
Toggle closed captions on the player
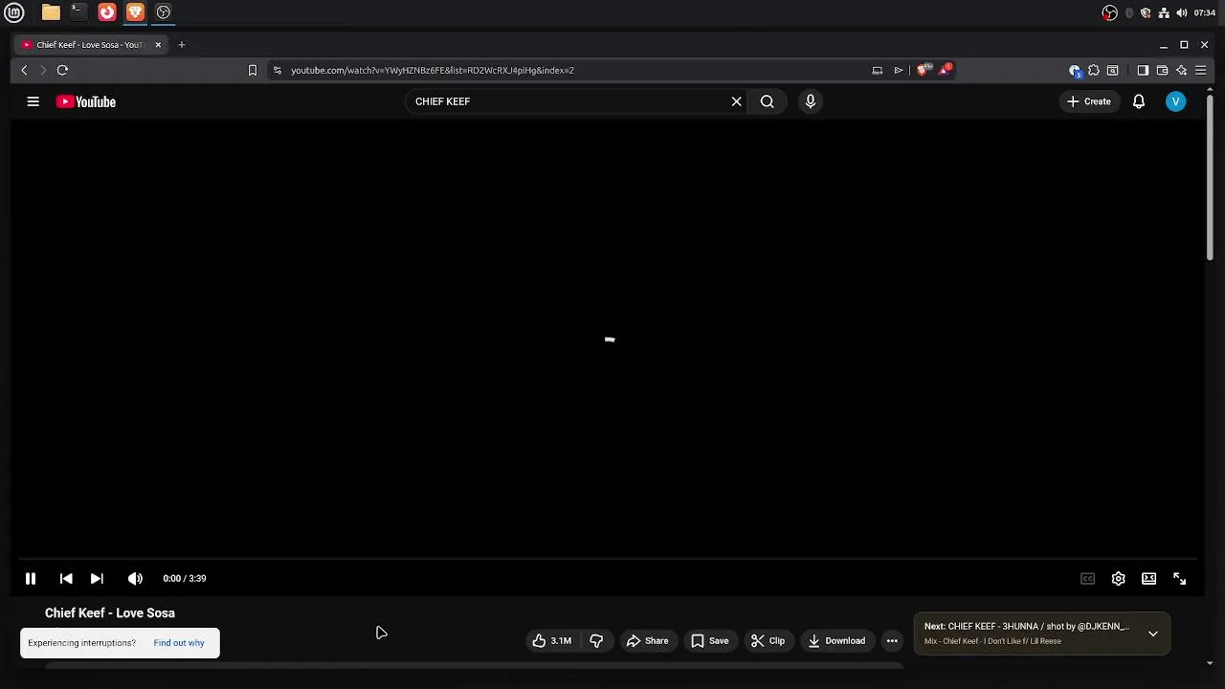coord(1087,578)
